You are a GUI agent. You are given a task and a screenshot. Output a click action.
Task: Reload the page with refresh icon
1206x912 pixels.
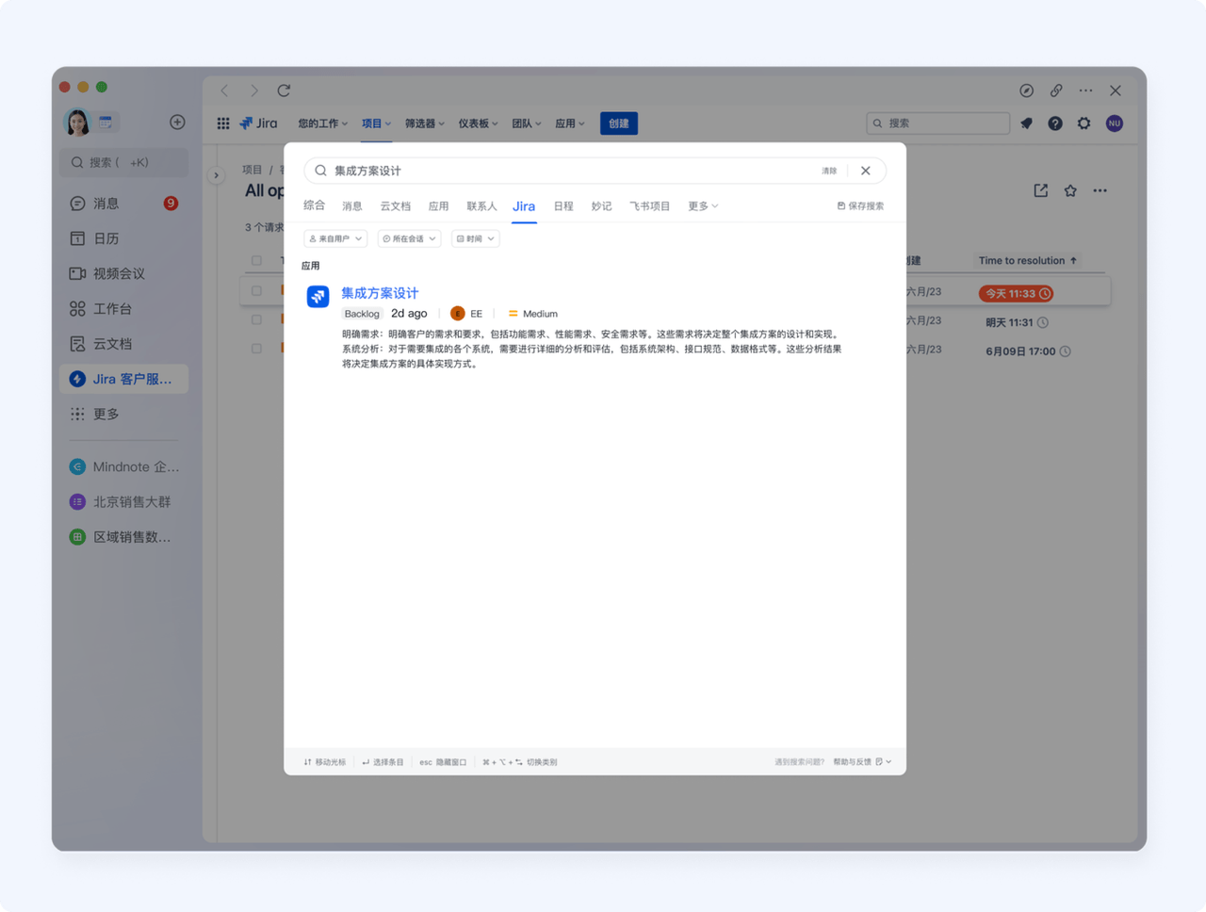pos(284,90)
